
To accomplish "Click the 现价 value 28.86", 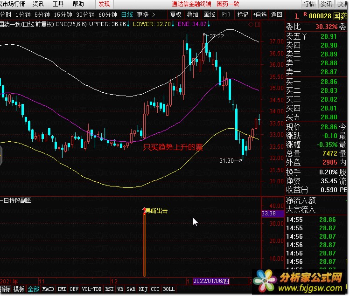I will click(x=329, y=127).
